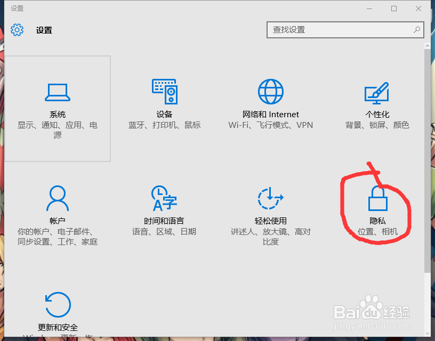The width and height of the screenshot is (435, 341).
Task: Open the 更新和安全 circular arrow icon
Action: (58, 304)
